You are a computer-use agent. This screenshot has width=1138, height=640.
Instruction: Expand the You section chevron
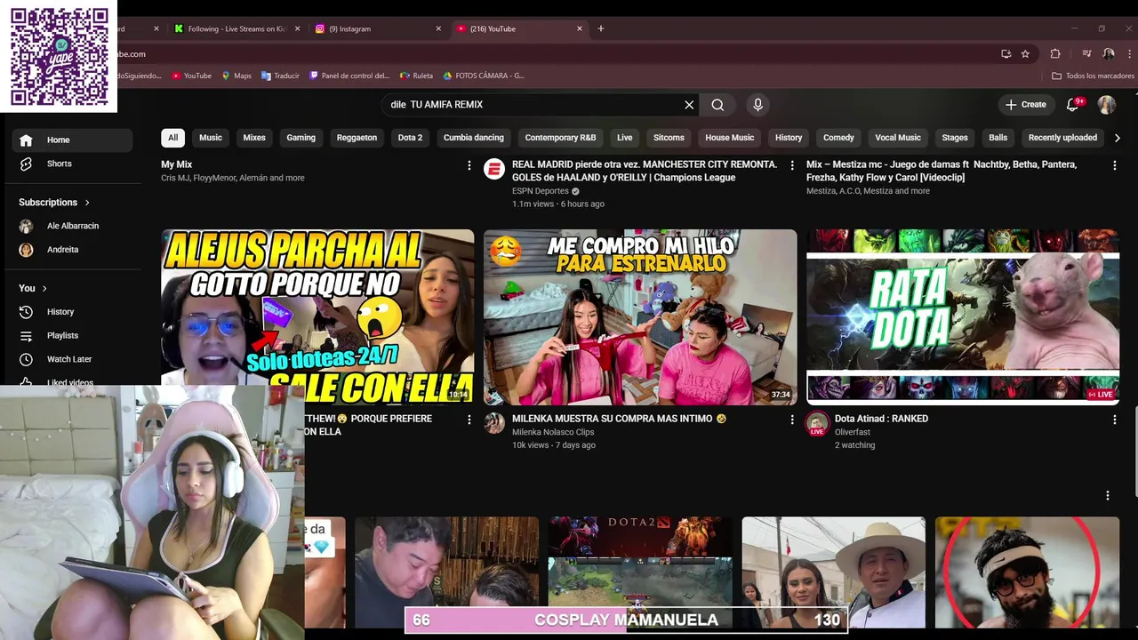point(44,288)
